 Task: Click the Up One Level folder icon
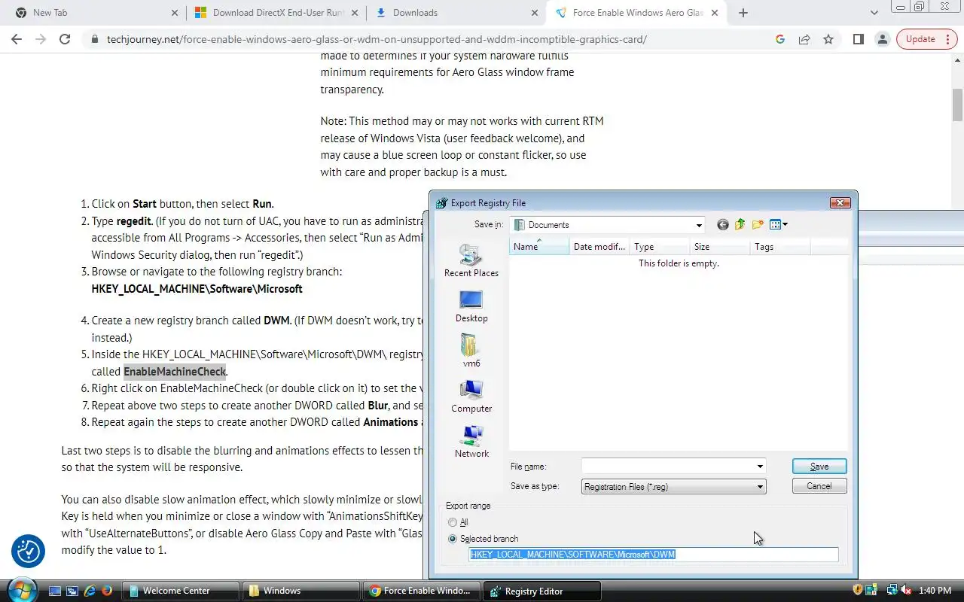tap(740, 224)
